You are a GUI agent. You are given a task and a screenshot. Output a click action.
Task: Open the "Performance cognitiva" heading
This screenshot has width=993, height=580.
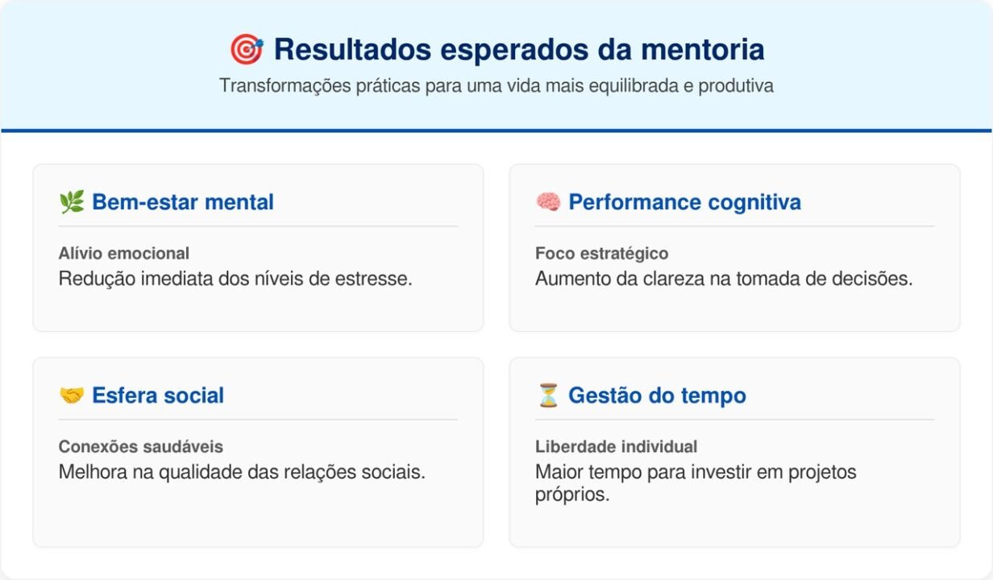(x=684, y=202)
